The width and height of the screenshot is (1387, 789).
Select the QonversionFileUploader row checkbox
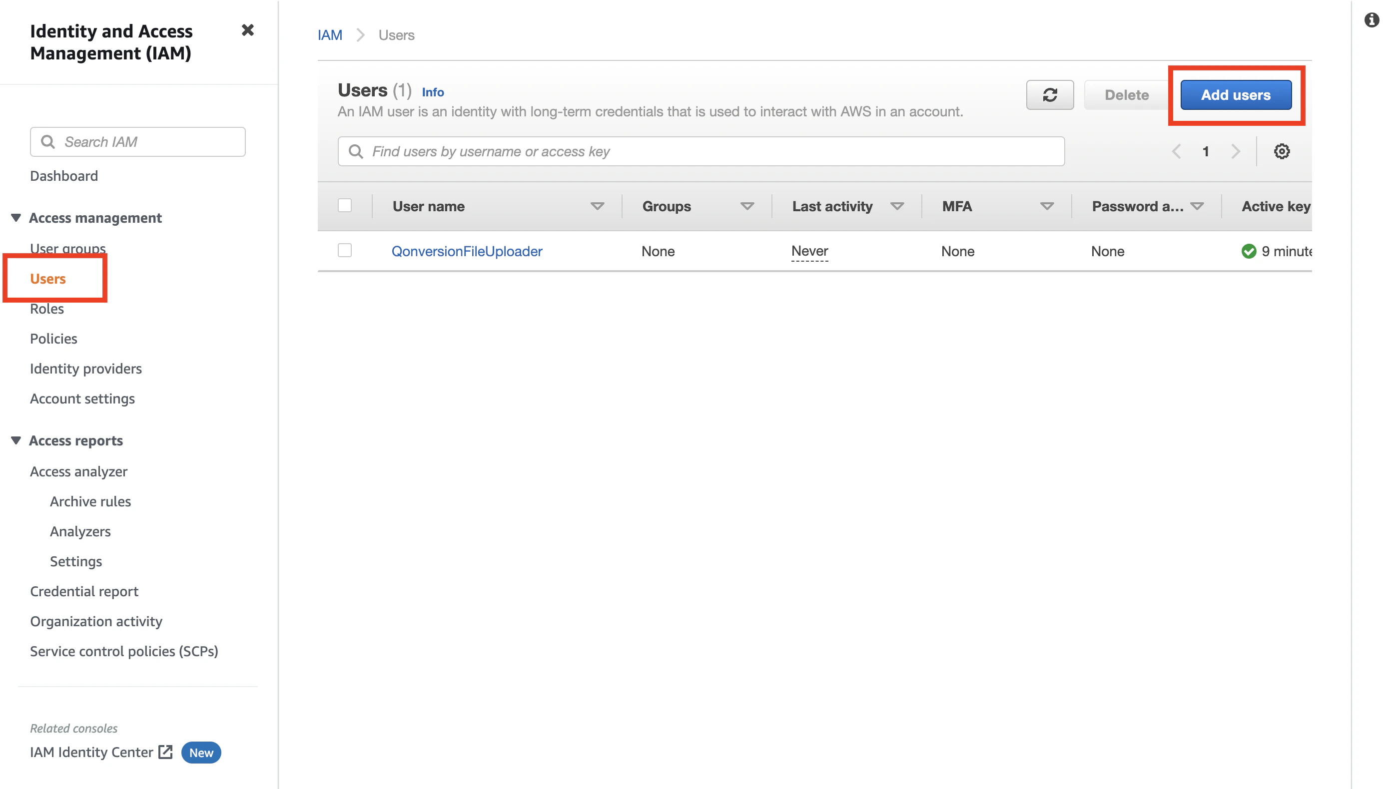345,250
